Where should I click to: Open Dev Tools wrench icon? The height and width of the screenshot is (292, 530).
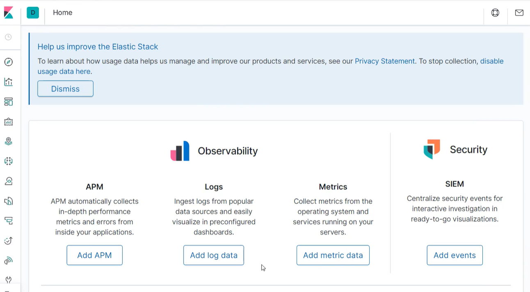pyautogui.click(x=9, y=280)
